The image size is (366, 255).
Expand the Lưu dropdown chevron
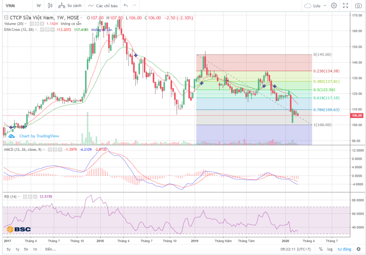pos(325,6)
